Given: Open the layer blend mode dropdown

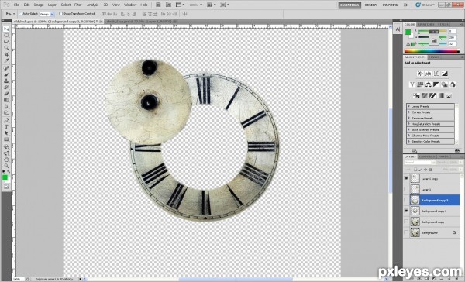Looking at the screenshot, I should 420,163.
